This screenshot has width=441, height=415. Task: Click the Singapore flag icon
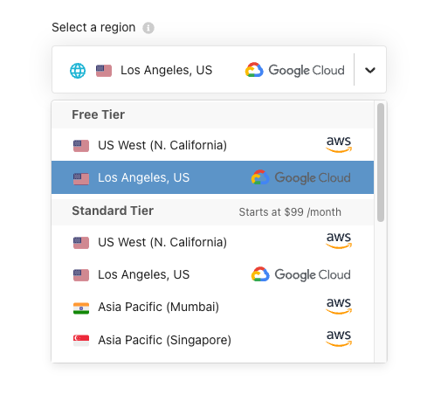[x=81, y=340]
